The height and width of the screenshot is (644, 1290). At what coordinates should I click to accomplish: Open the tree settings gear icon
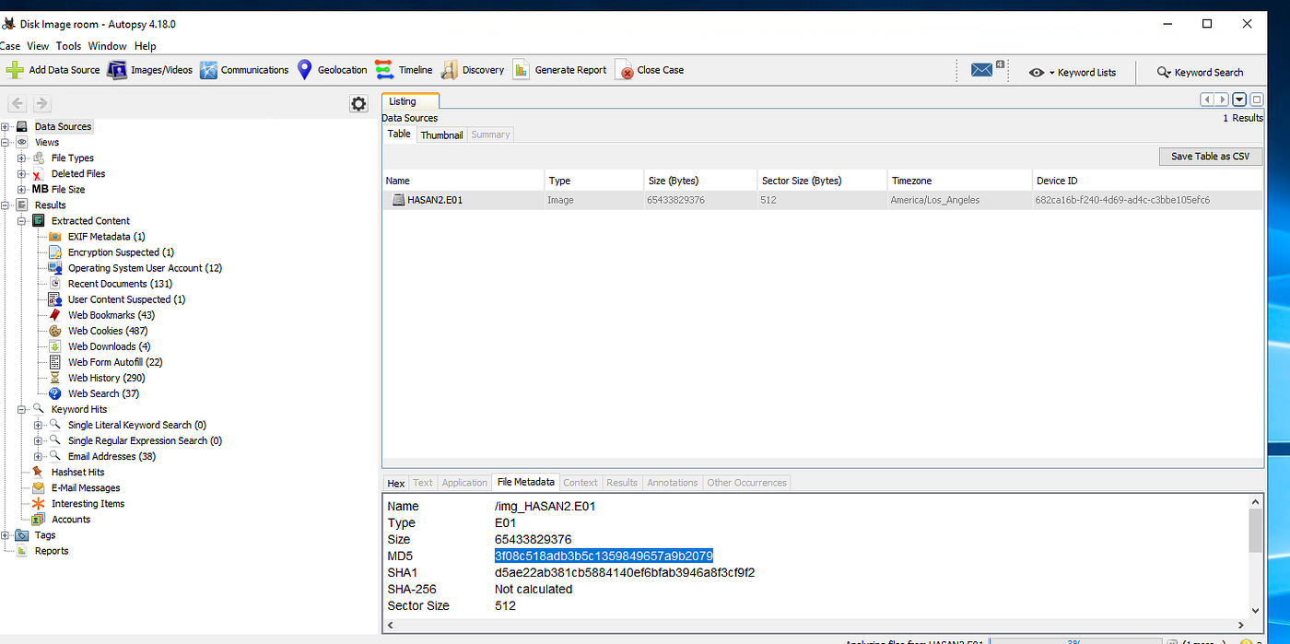click(358, 104)
